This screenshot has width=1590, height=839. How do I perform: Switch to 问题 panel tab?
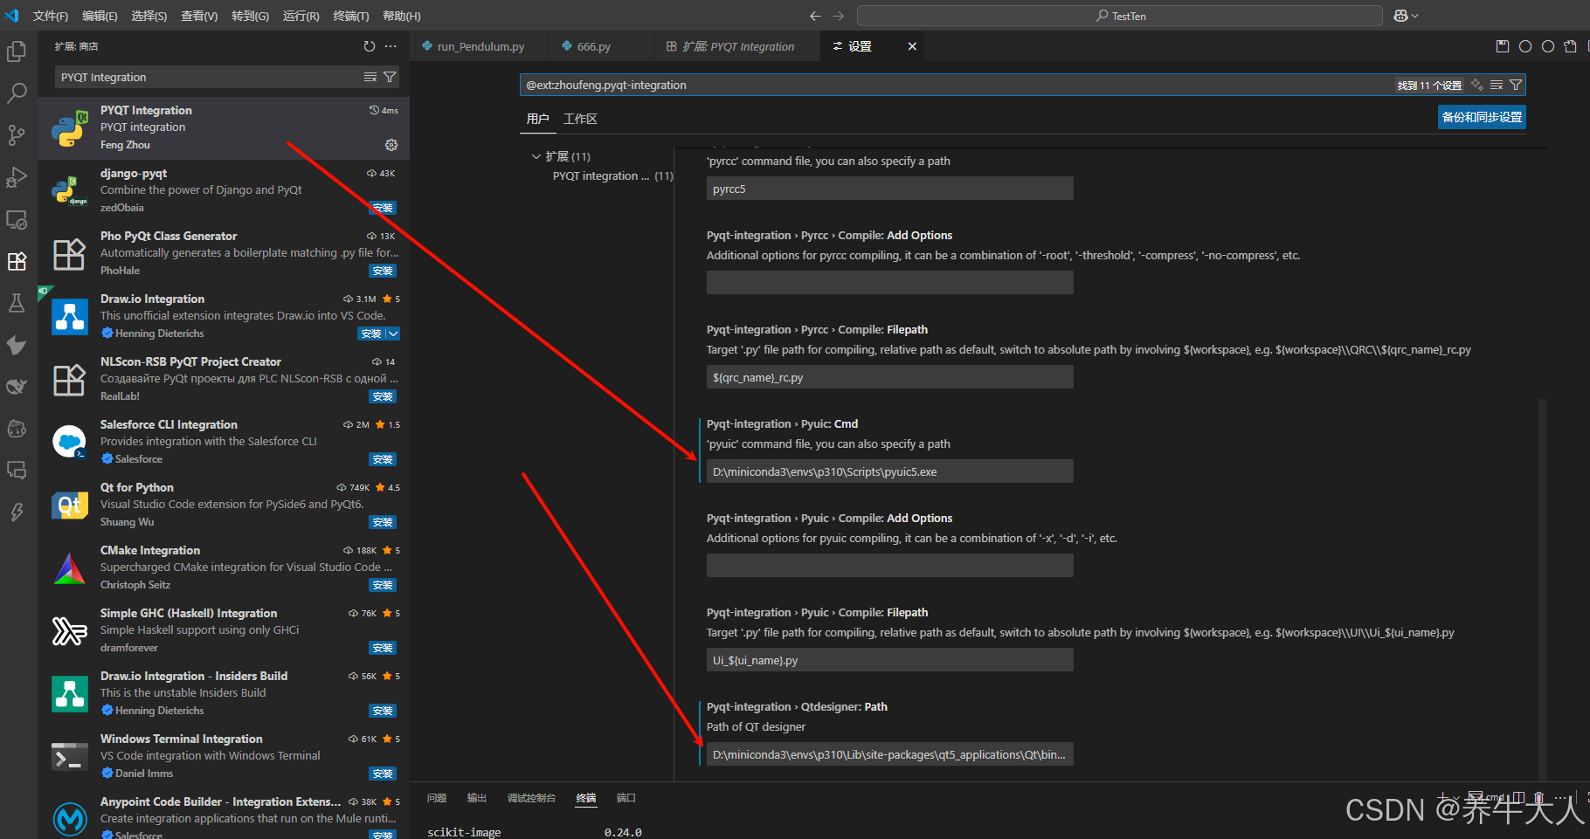pyautogui.click(x=437, y=798)
